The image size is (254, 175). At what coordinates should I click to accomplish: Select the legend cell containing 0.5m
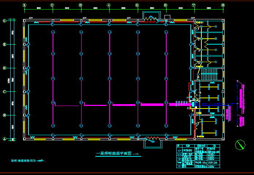(201, 163)
